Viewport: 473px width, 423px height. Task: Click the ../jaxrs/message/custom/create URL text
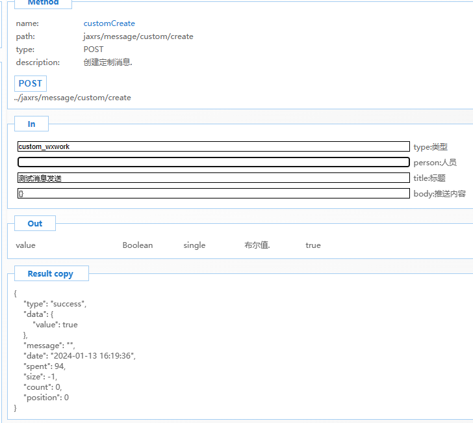pos(72,98)
